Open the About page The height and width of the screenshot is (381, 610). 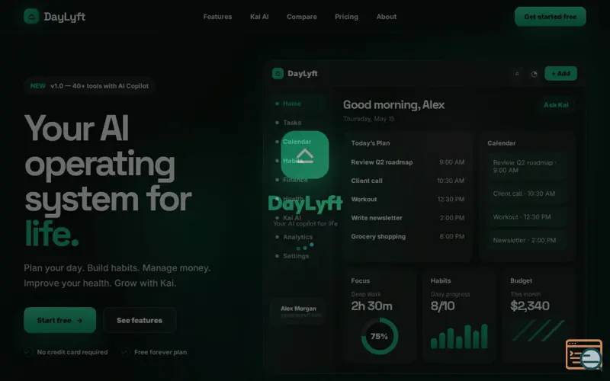point(387,17)
